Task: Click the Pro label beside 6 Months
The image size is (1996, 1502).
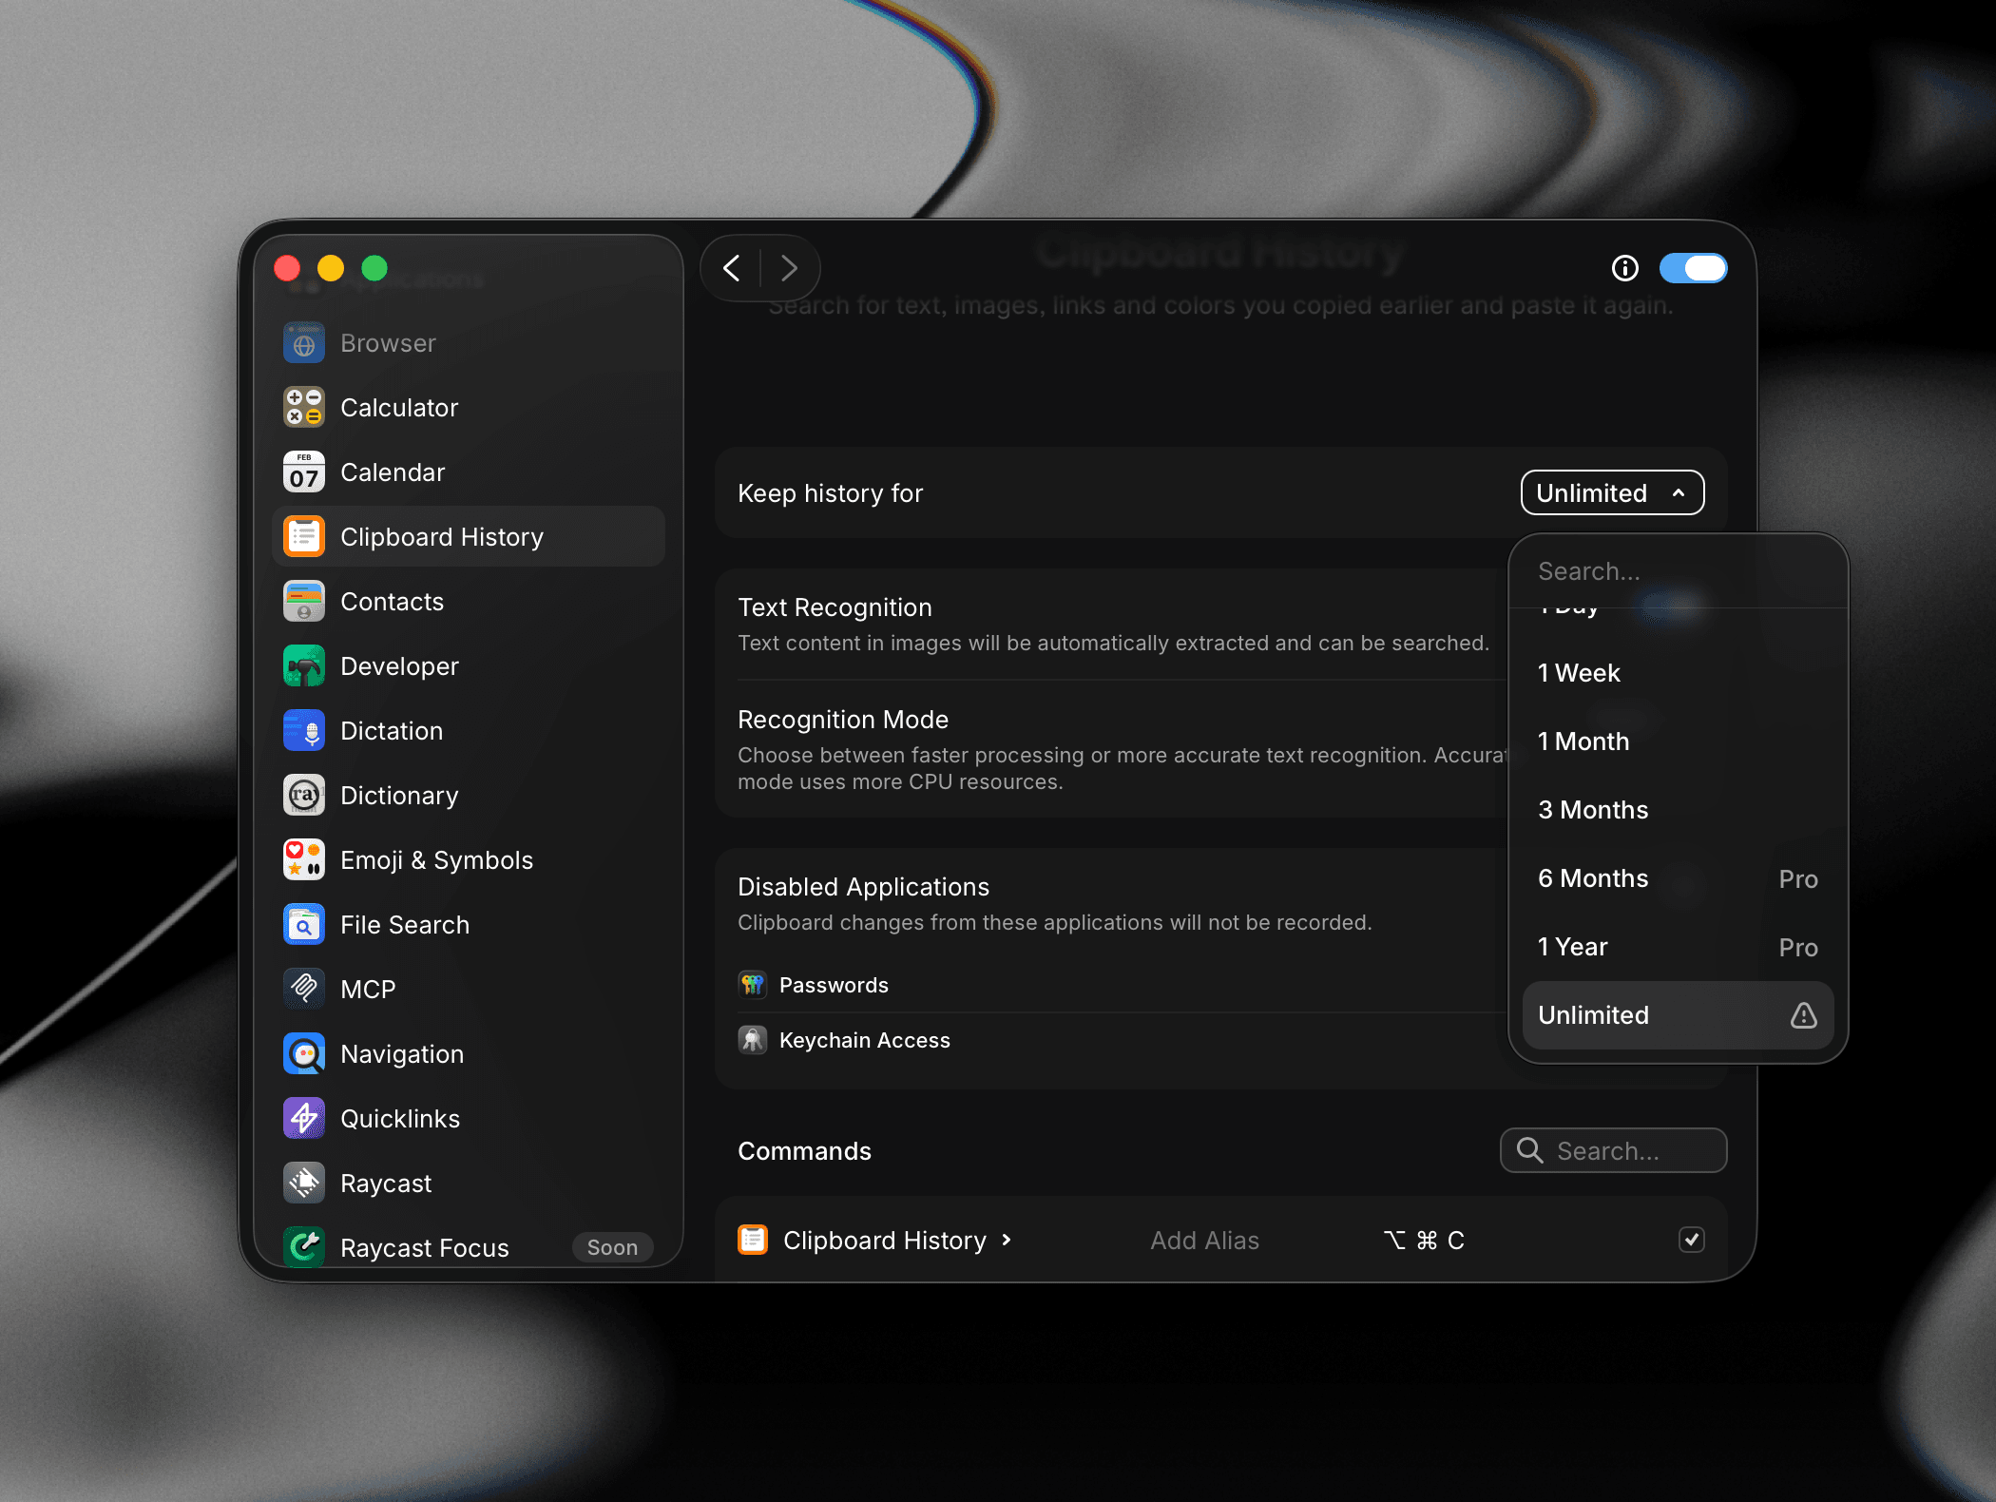Action: pos(1798,879)
